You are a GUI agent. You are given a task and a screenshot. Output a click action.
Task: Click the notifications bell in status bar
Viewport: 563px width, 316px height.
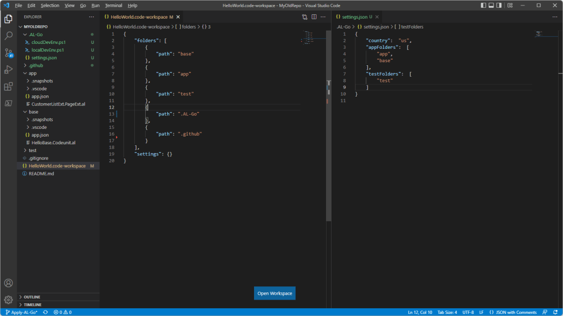[x=556, y=312]
